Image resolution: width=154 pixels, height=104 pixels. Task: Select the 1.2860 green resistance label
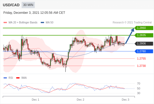point(144,28)
